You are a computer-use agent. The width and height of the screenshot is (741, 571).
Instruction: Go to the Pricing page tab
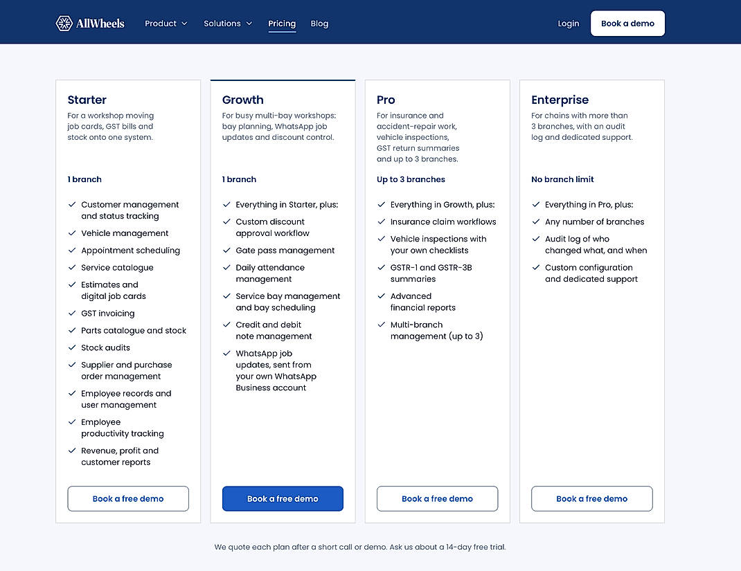coord(282,24)
